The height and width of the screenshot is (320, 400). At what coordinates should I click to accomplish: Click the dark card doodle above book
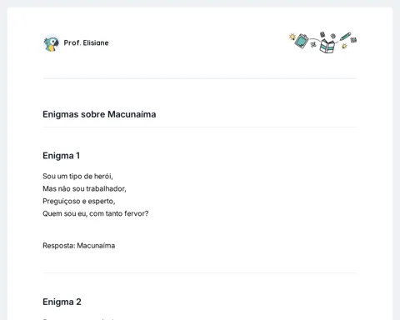pos(322,34)
